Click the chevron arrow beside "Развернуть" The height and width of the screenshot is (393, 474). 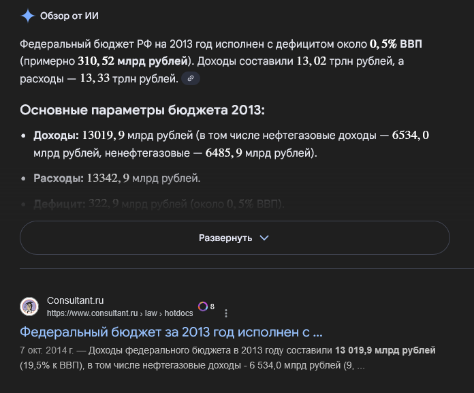click(x=264, y=238)
